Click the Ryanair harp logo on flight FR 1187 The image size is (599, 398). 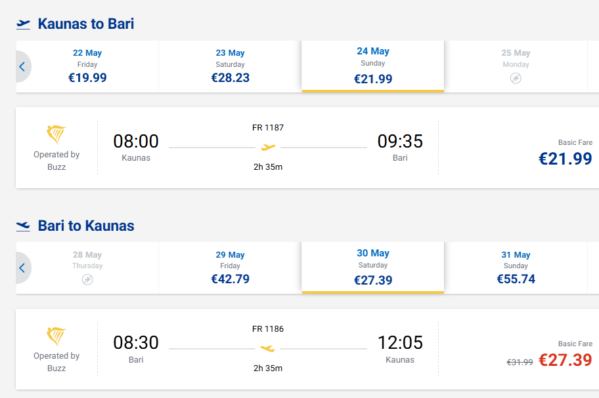click(56, 134)
